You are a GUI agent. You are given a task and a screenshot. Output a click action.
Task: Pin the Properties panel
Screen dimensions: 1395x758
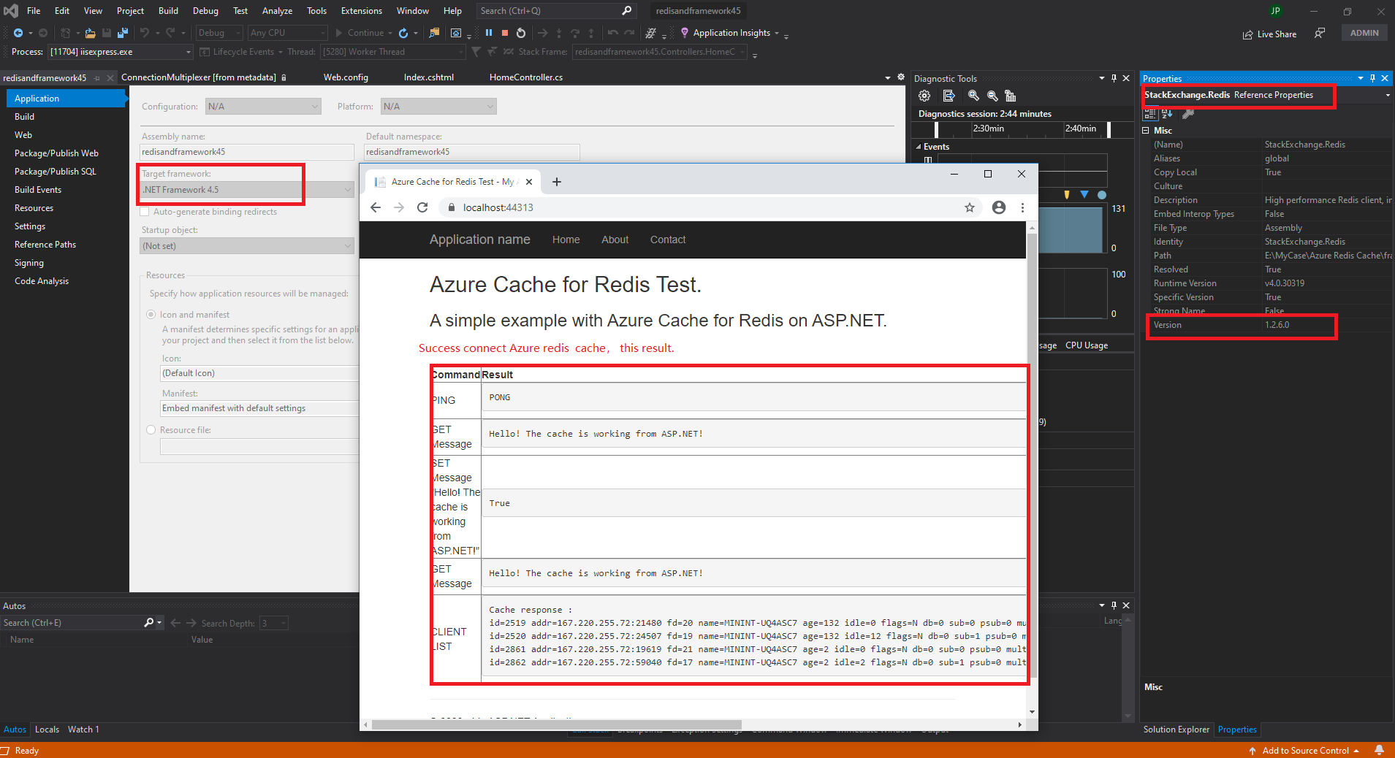[x=1372, y=78]
